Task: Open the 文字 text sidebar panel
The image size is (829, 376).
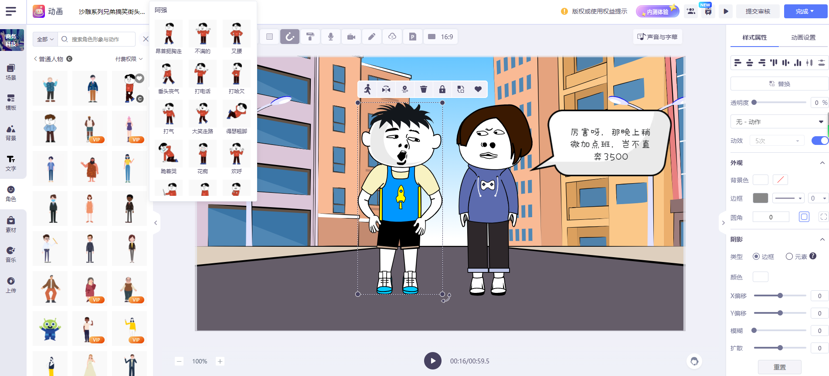Action: pos(11,163)
